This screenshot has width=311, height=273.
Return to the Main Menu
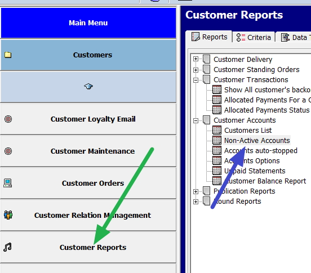tap(88, 23)
